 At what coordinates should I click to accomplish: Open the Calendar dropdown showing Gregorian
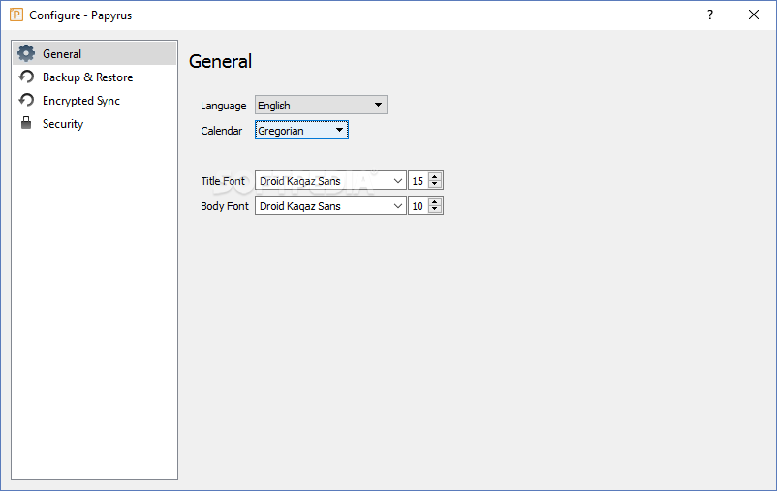coord(301,131)
